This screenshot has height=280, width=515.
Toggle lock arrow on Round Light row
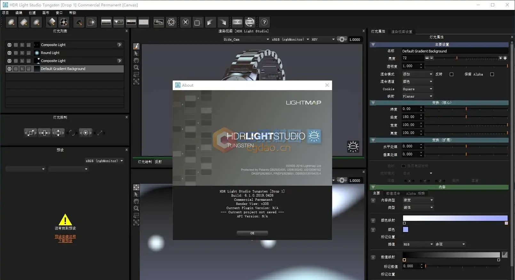[x=22, y=53]
